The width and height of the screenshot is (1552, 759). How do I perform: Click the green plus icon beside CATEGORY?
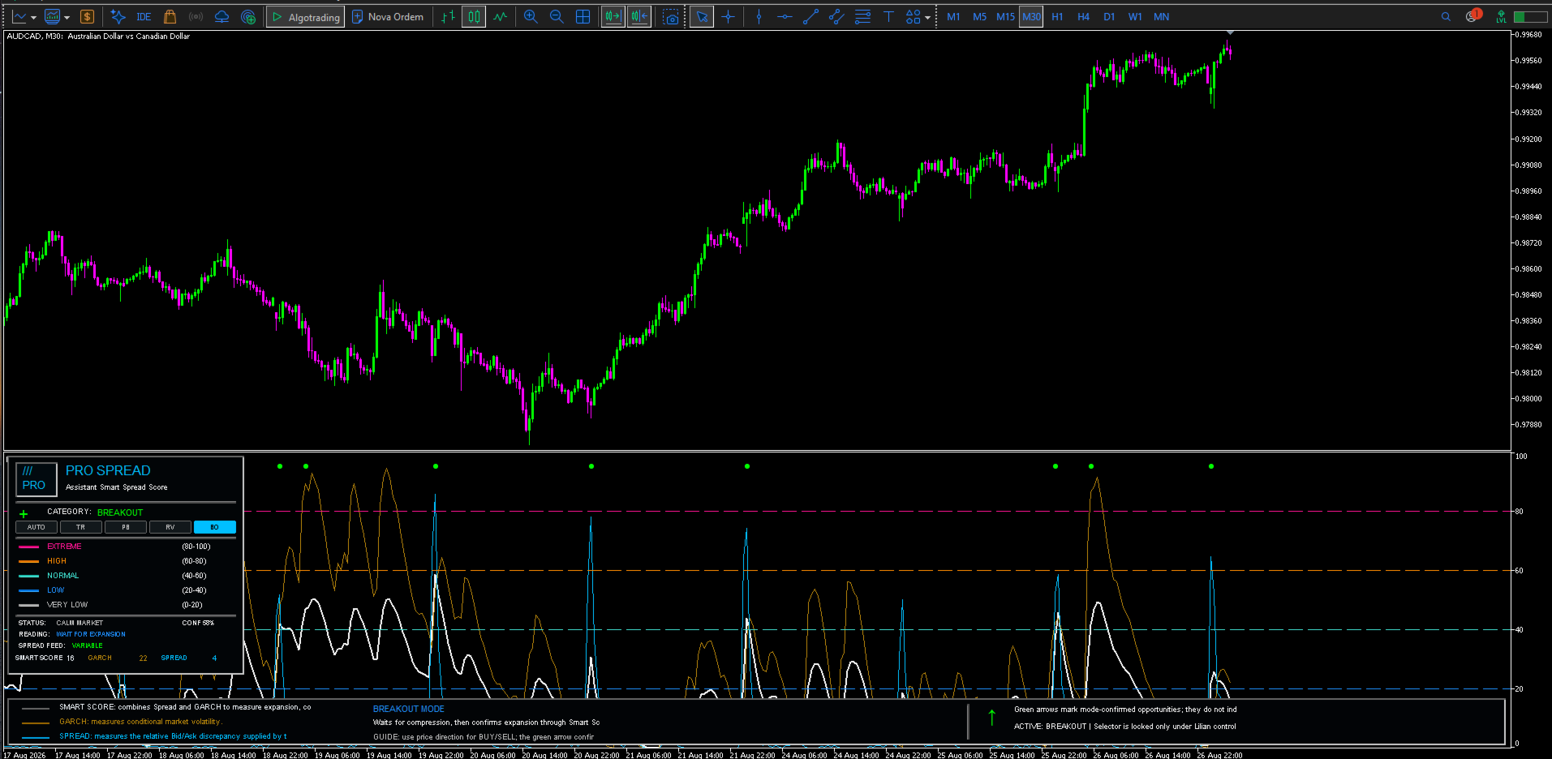coord(24,513)
